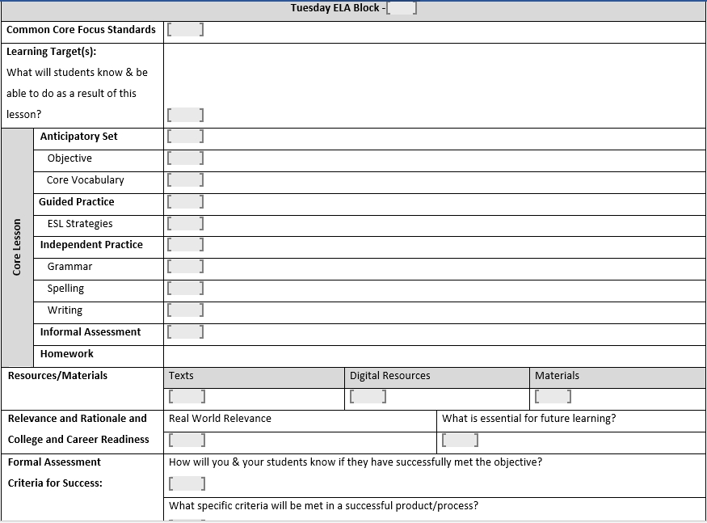The image size is (707, 523).
Task: Click the field under essential for future learning
Action: 461,440
